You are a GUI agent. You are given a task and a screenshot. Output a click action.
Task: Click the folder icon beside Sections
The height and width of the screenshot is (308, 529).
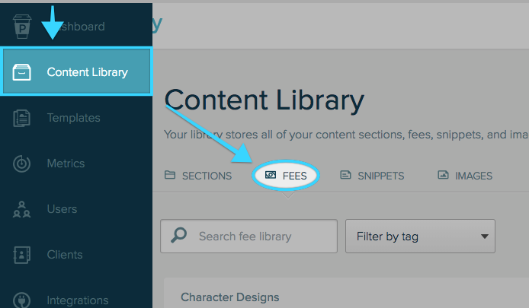(170, 176)
